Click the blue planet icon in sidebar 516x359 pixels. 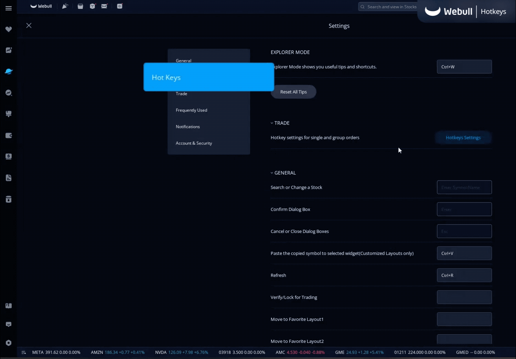pos(9,72)
